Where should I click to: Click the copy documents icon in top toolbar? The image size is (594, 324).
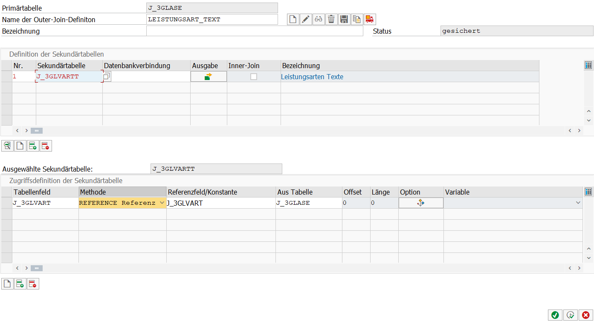point(357,19)
